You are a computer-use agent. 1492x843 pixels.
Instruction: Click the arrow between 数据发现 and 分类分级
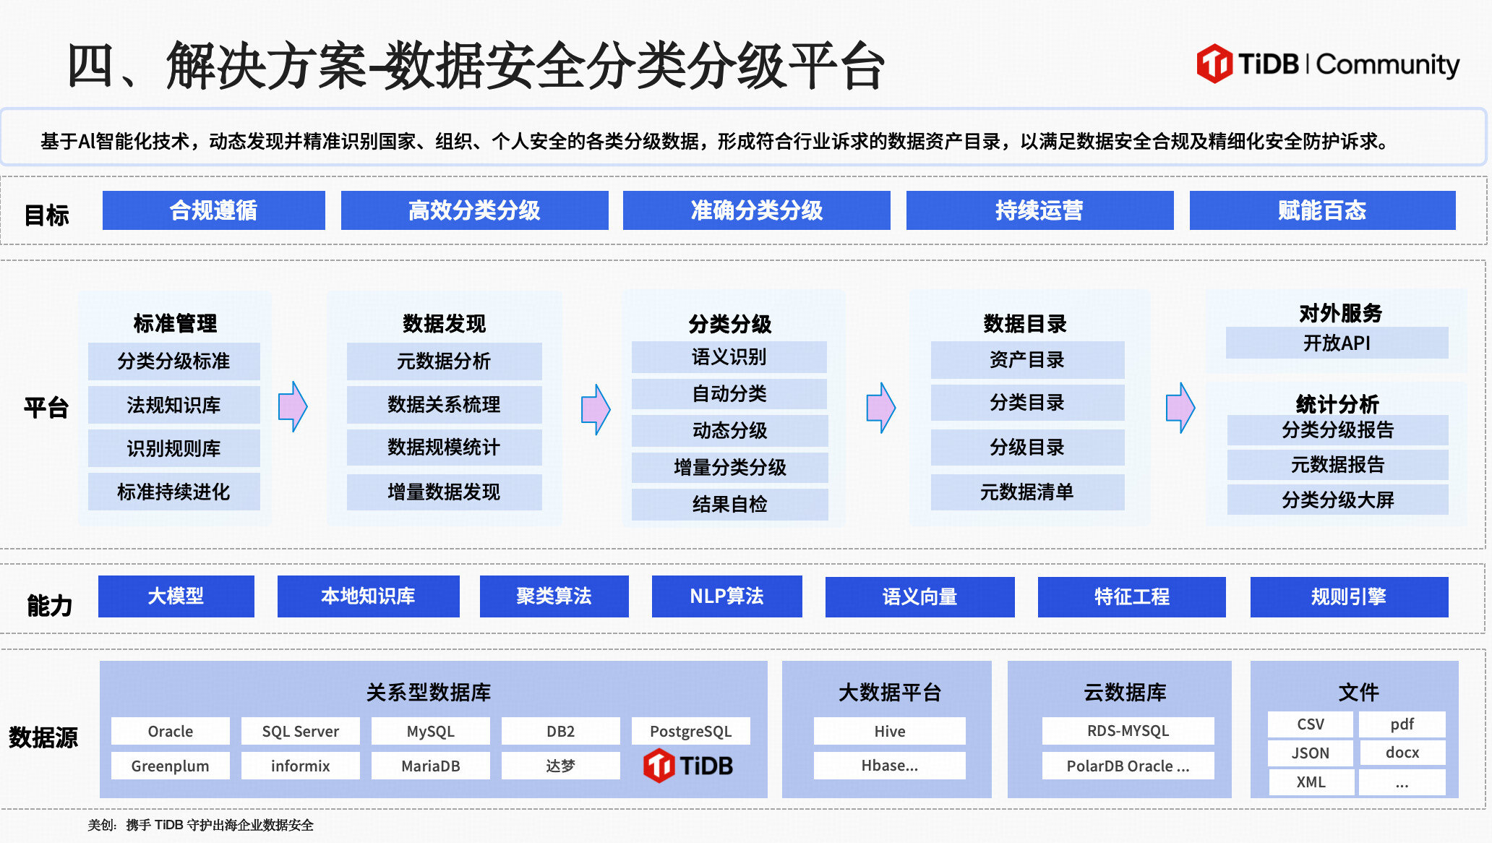point(596,409)
